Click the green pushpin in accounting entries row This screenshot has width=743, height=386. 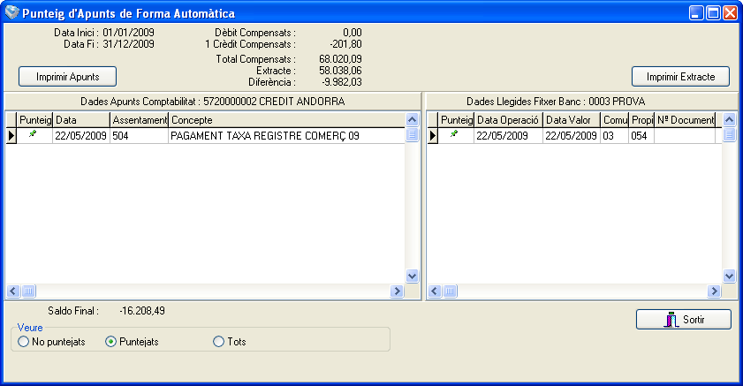point(32,134)
